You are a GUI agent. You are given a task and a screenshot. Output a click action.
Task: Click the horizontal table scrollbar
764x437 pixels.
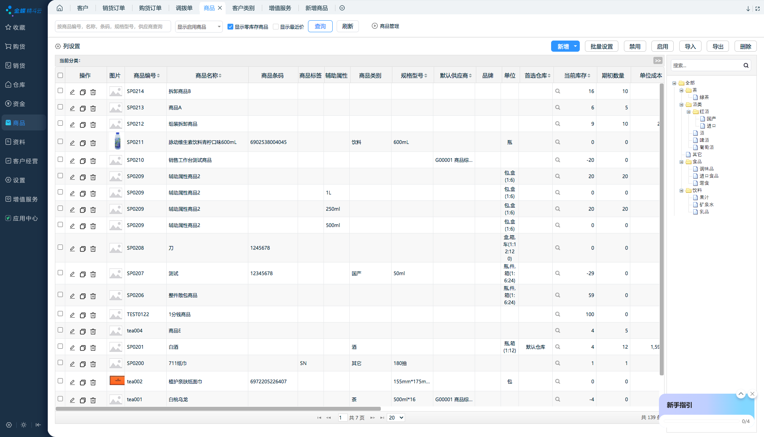[x=218, y=408]
